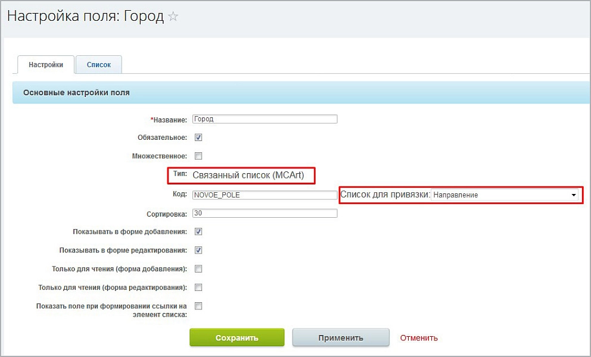The width and height of the screenshot is (591, 357).
Task: Check Показать поле при формировании ссылки
Action: coord(198,306)
